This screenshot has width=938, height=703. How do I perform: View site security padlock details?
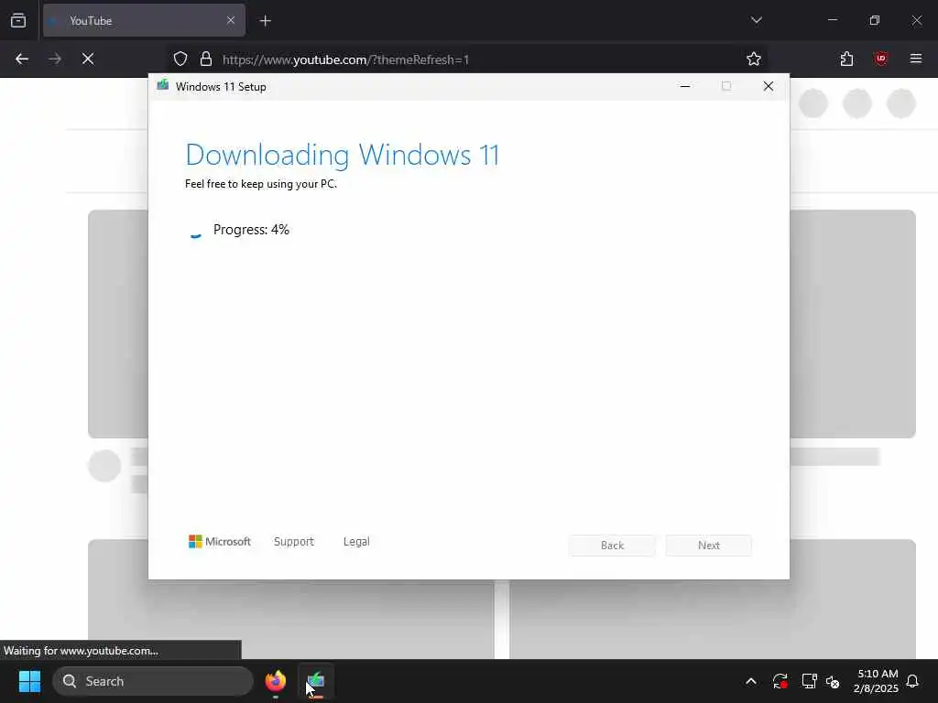(x=206, y=59)
